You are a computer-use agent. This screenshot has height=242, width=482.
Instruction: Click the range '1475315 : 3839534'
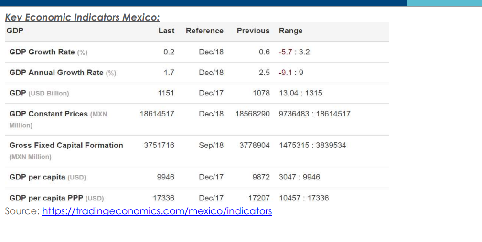coord(312,145)
